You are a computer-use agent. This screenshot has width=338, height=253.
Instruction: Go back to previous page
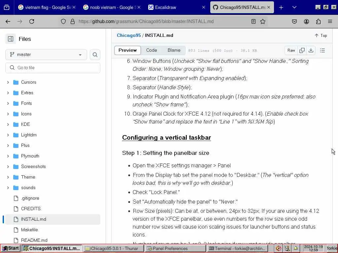(x=8, y=21)
